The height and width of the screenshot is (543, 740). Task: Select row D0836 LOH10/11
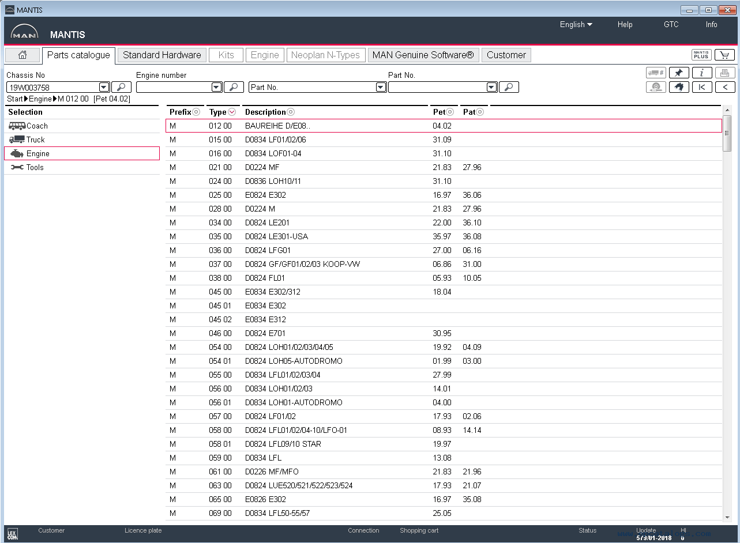click(444, 181)
